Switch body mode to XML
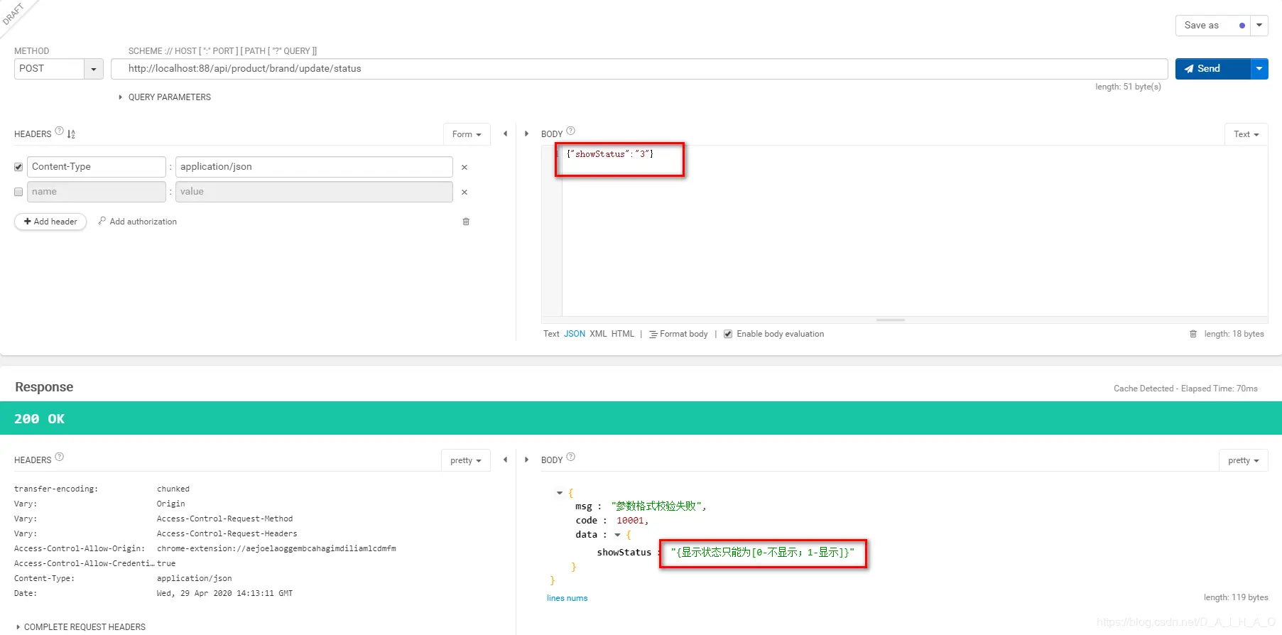Image resolution: width=1282 pixels, height=635 pixels. 598,334
